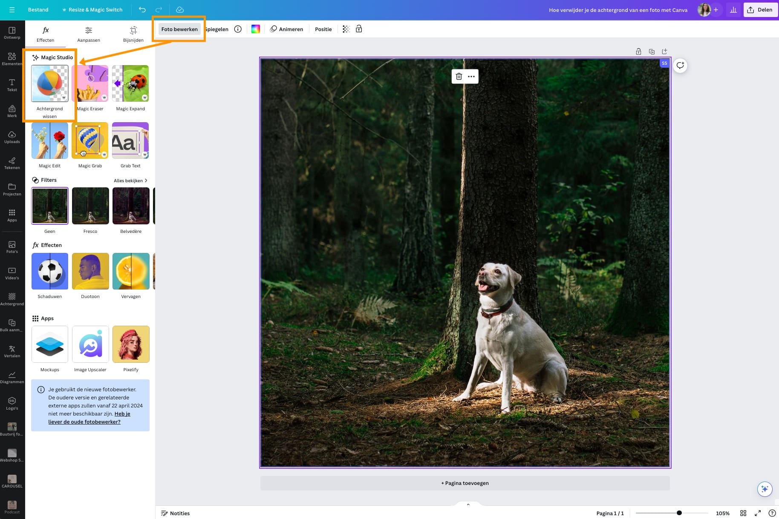The width and height of the screenshot is (779, 519).
Task: Click the Animeren button
Action: click(x=286, y=29)
